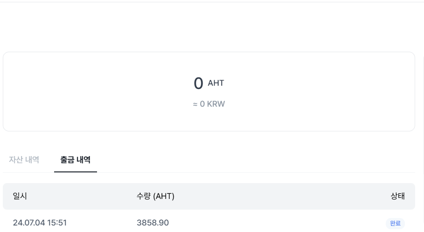This screenshot has width=424, height=232.
Task: Sort by the 수량 (AHT) column header
Action: pos(155,196)
